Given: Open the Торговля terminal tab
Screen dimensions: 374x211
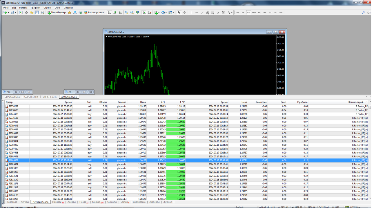Looking at the screenshot, I should click(12, 202).
